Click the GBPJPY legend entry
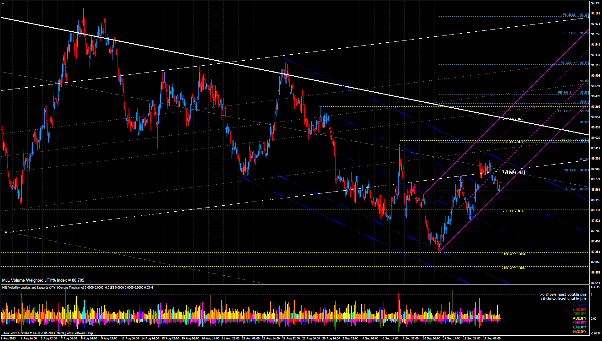The width and height of the screenshot is (602, 341). (579, 314)
